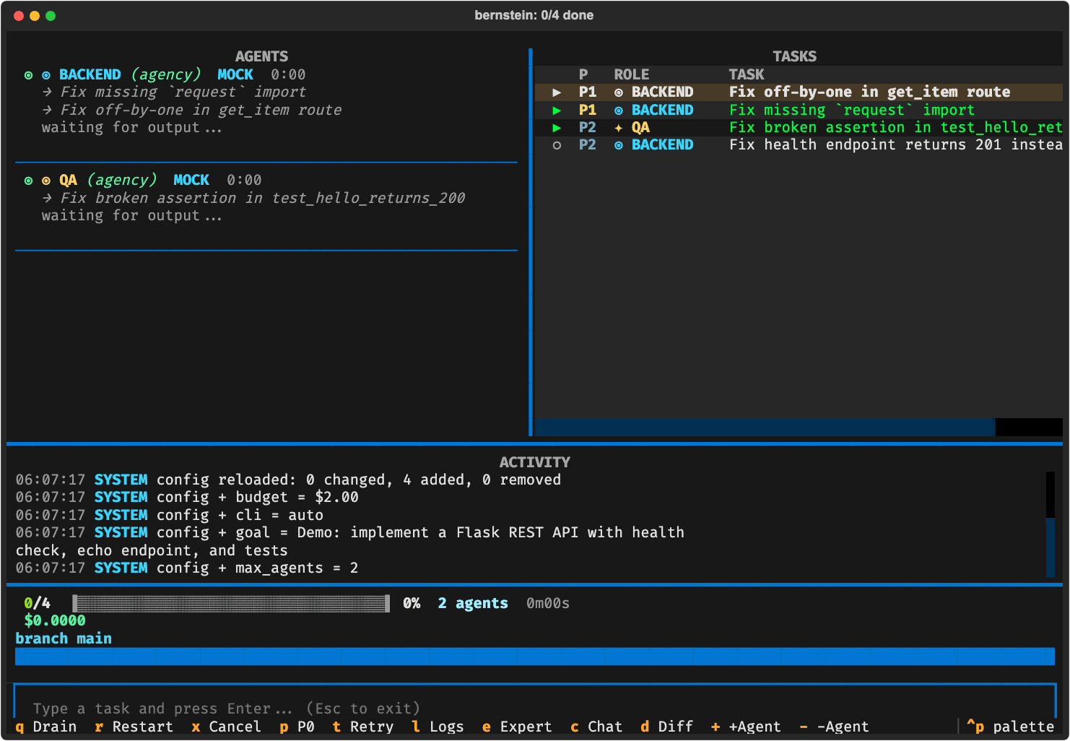Click the 'r Restart' shortcut in footer
This screenshot has width=1070, height=741.
tap(134, 727)
